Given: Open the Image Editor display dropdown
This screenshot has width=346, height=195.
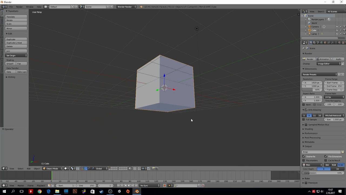Looking at the screenshot, I should pos(329,64).
